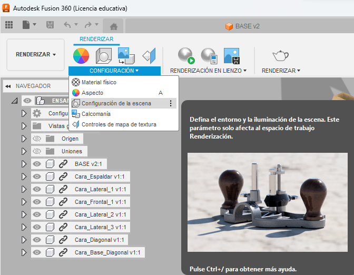This screenshot has height=275, width=354.
Task: Click the File document icon
Action: (x=26, y=25)
